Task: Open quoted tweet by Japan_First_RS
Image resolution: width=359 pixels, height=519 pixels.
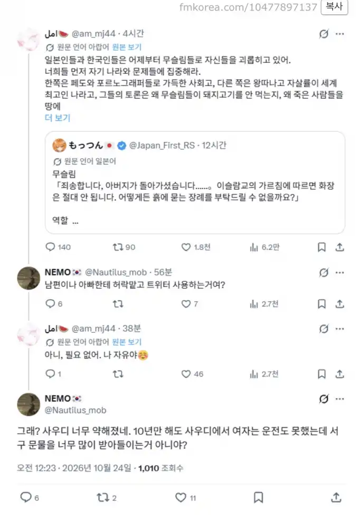Action: (195, 182)
